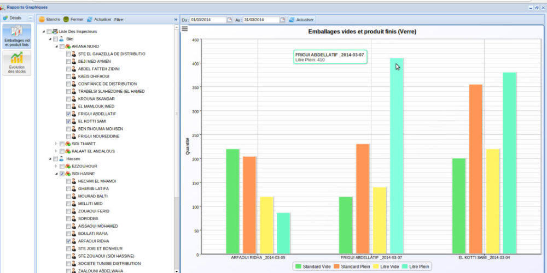Expand the SIDI THABET tree node

(x=56, y=144)
